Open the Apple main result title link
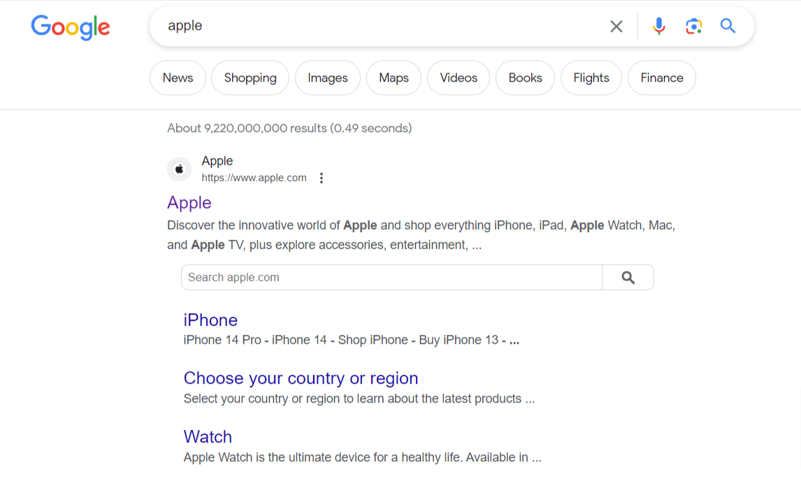801x481 pixels. point(189,203)
